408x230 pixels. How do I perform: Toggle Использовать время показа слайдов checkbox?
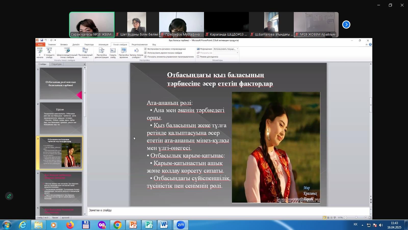(145, 53)
